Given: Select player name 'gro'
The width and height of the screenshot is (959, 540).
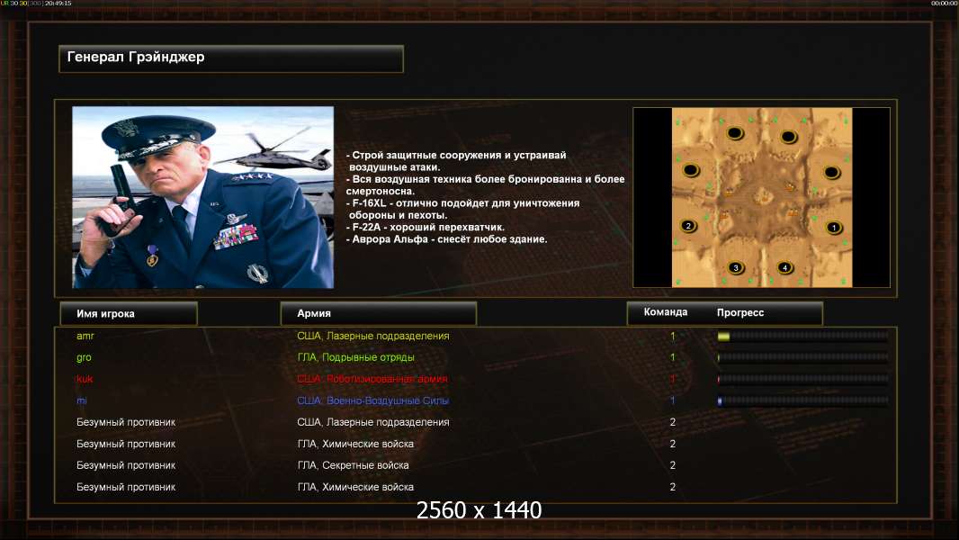Looking at the screenshot, I should (84, 358).
